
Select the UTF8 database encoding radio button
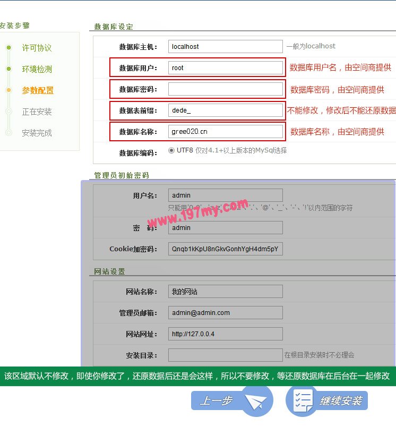point(171,150)
